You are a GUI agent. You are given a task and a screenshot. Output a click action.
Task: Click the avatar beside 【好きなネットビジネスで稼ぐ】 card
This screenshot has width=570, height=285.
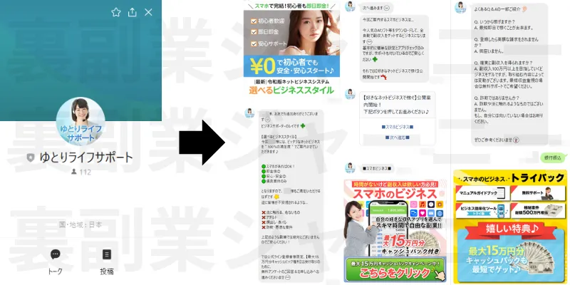350,94
